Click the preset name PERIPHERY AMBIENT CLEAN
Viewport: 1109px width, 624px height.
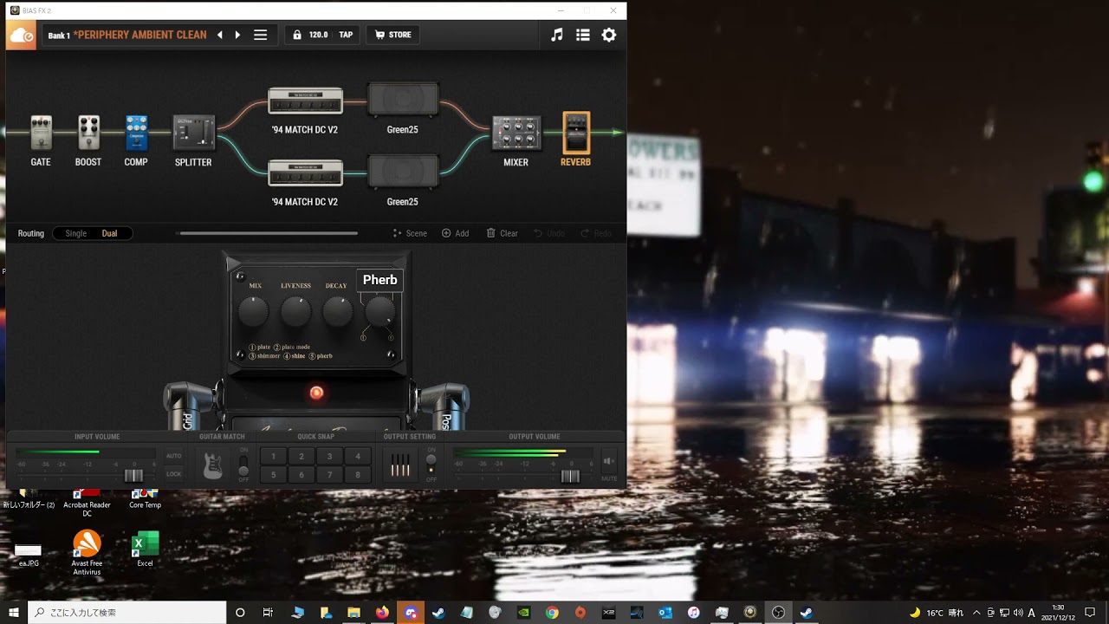(x=139, y=36)
